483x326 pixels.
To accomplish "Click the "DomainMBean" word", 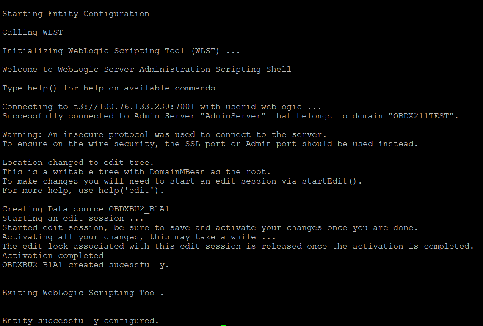I will (x=177, y=172).
